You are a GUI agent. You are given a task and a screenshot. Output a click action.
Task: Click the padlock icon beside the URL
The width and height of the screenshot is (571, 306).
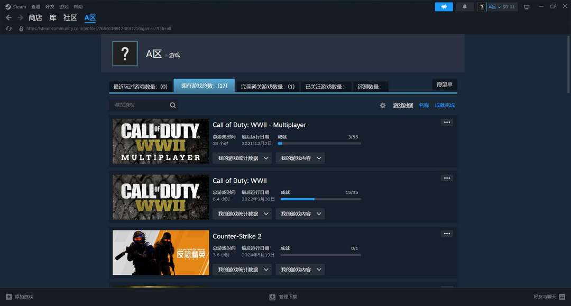pos(21,29)
